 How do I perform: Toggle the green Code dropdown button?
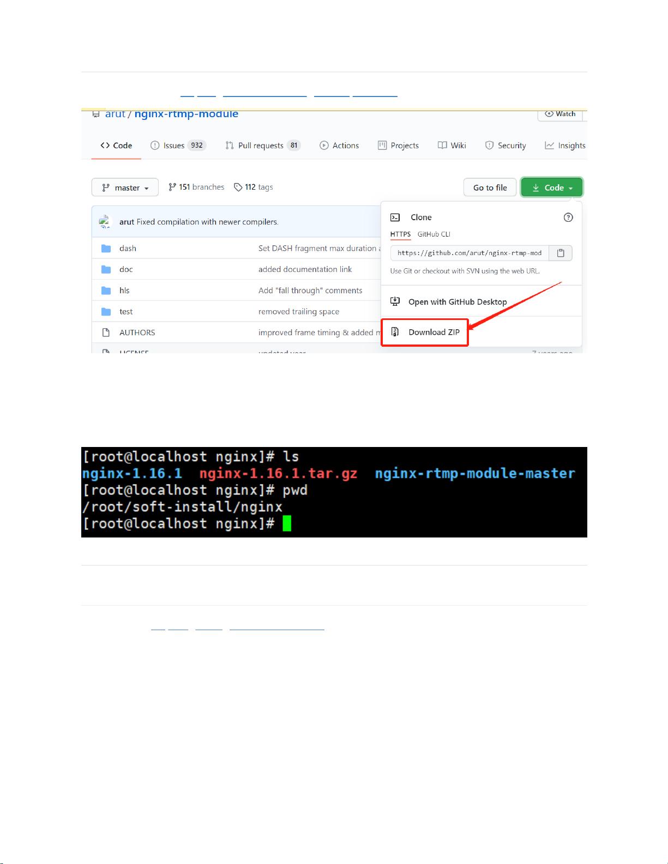[x=552, y=187]
